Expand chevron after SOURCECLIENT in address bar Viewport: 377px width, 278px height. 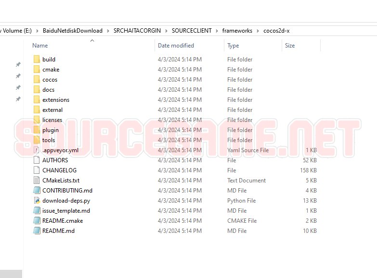[217, 31]
